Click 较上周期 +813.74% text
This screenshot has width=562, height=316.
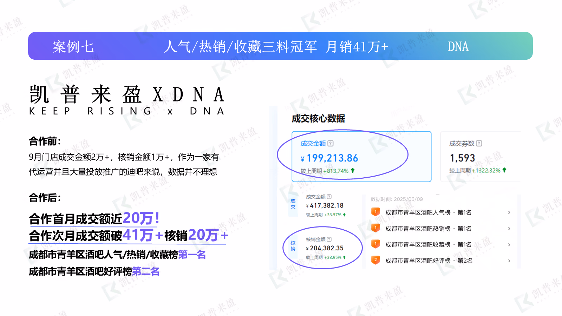(x=325, y=171)
